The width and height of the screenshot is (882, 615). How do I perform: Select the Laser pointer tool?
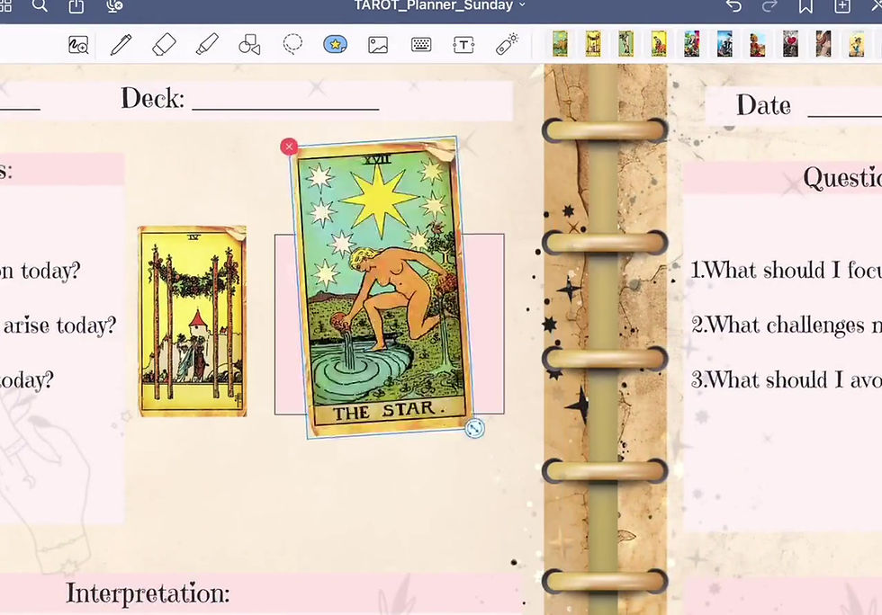[507, 44]
